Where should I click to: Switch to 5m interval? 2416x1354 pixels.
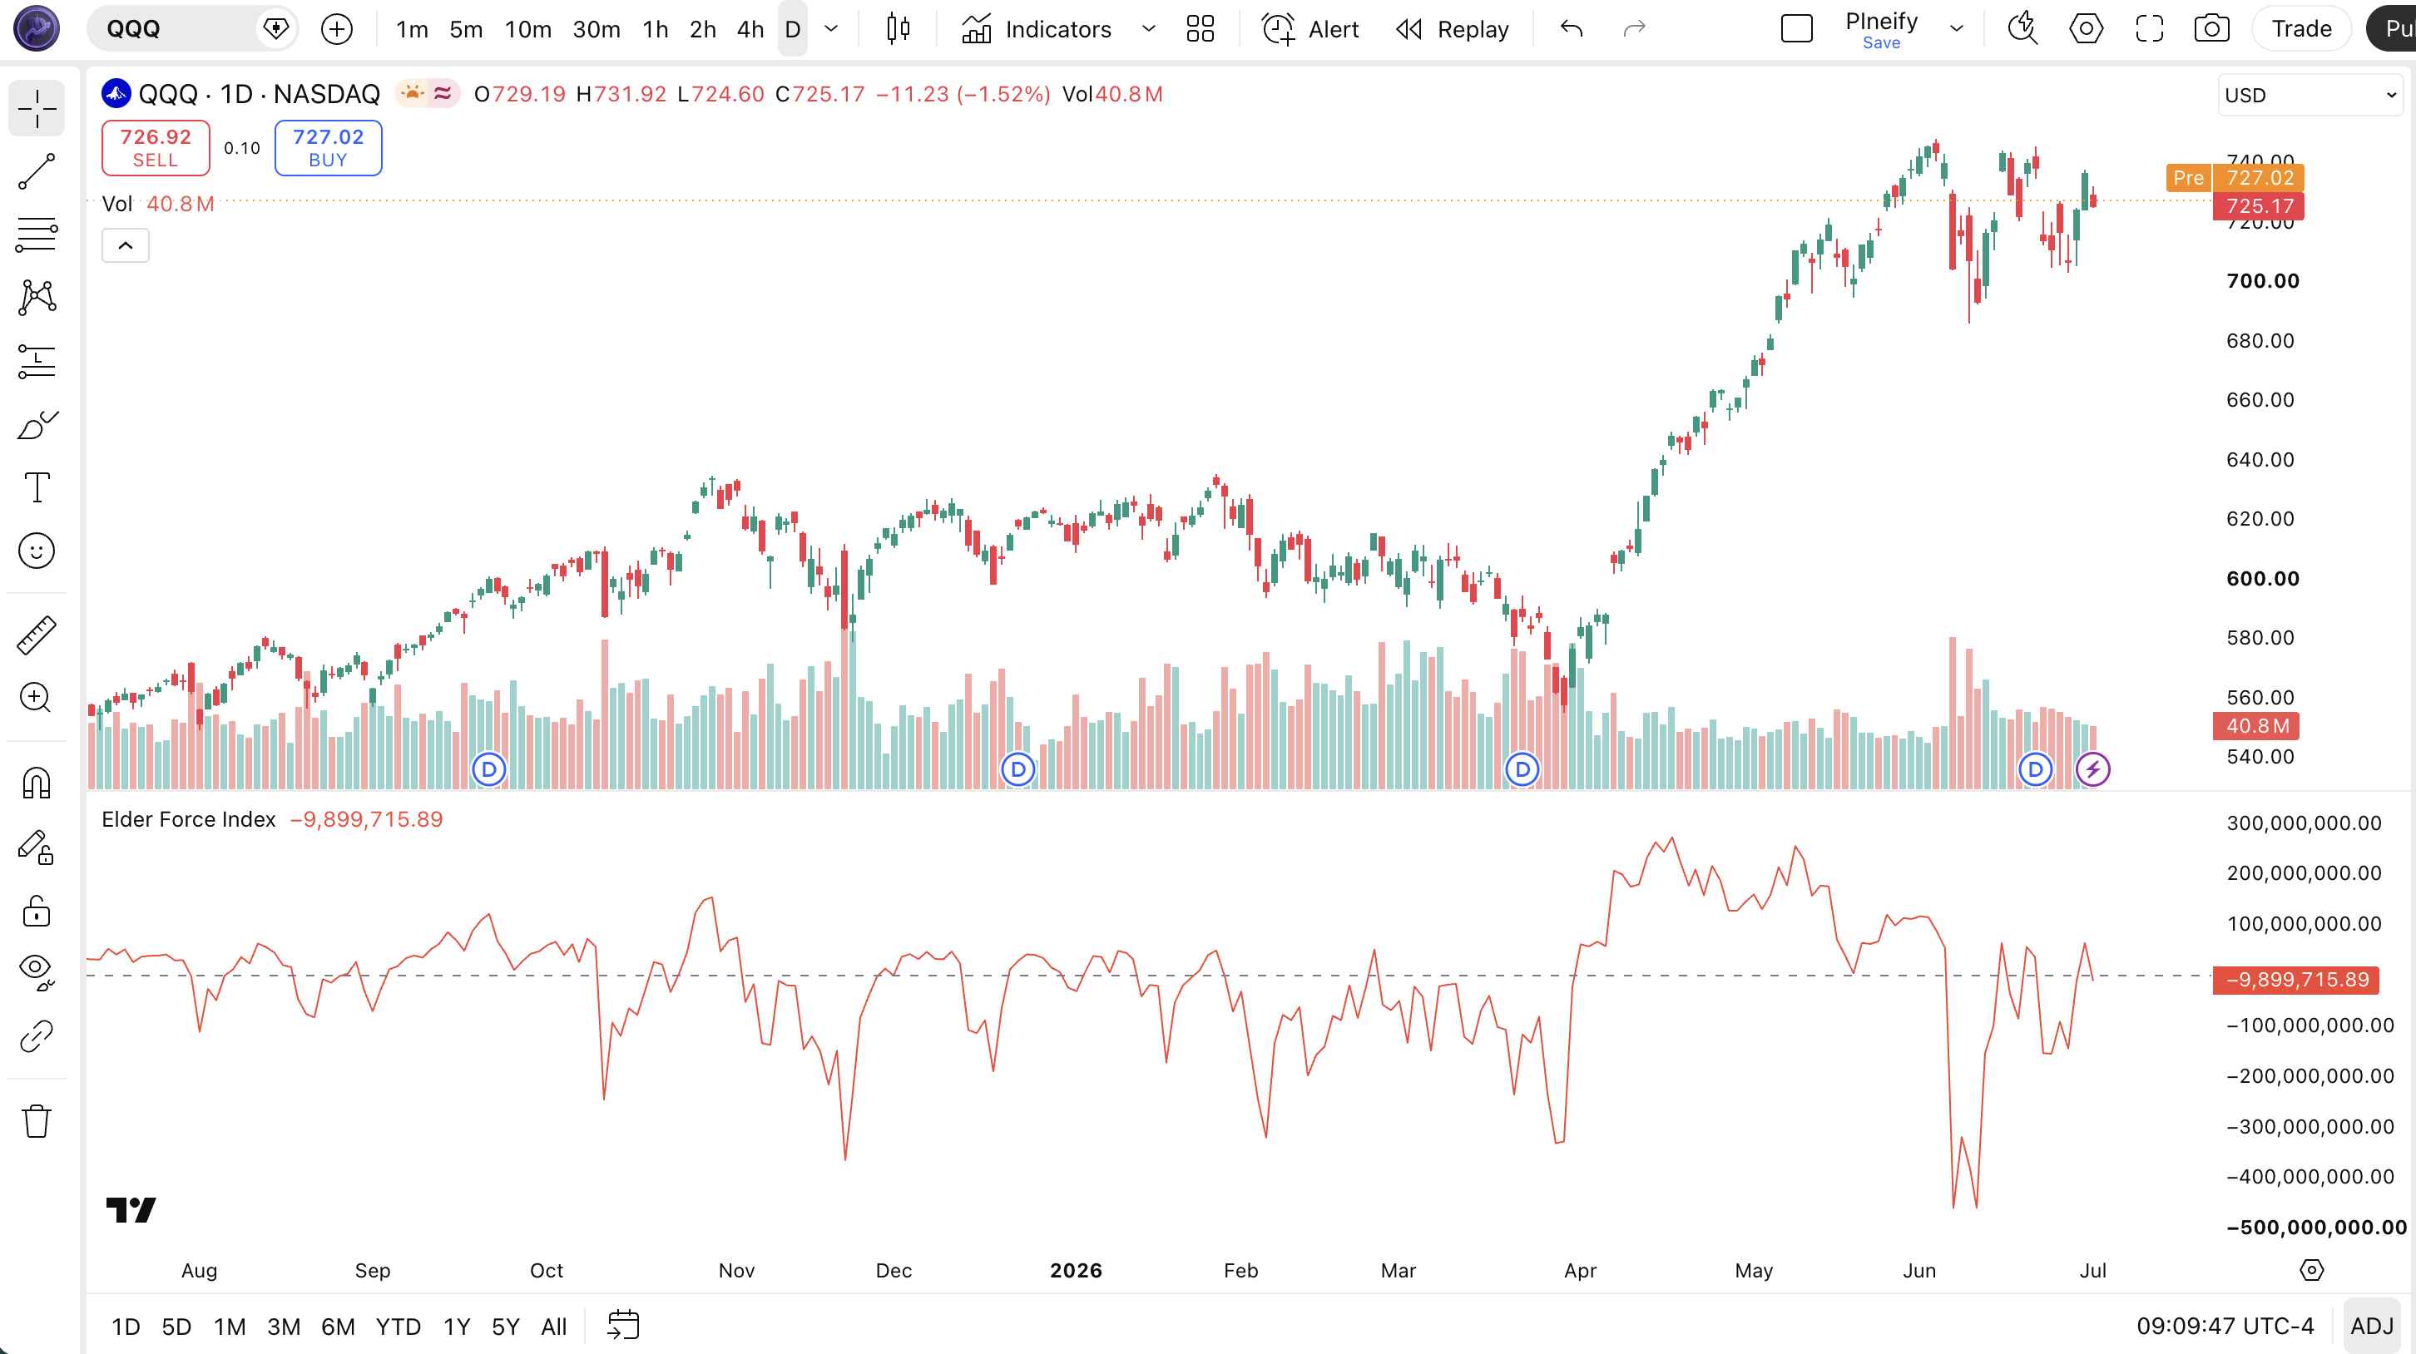coord(466,29)
